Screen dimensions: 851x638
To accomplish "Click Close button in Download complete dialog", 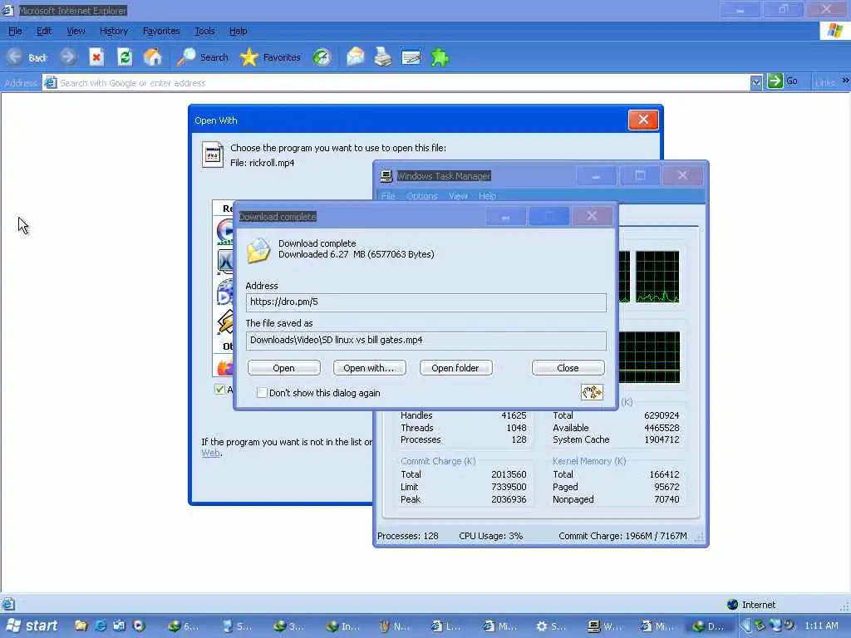I will point(568,368).
